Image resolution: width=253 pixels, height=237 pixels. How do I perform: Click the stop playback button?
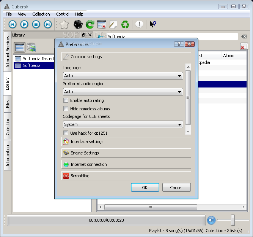pos(36,24)
